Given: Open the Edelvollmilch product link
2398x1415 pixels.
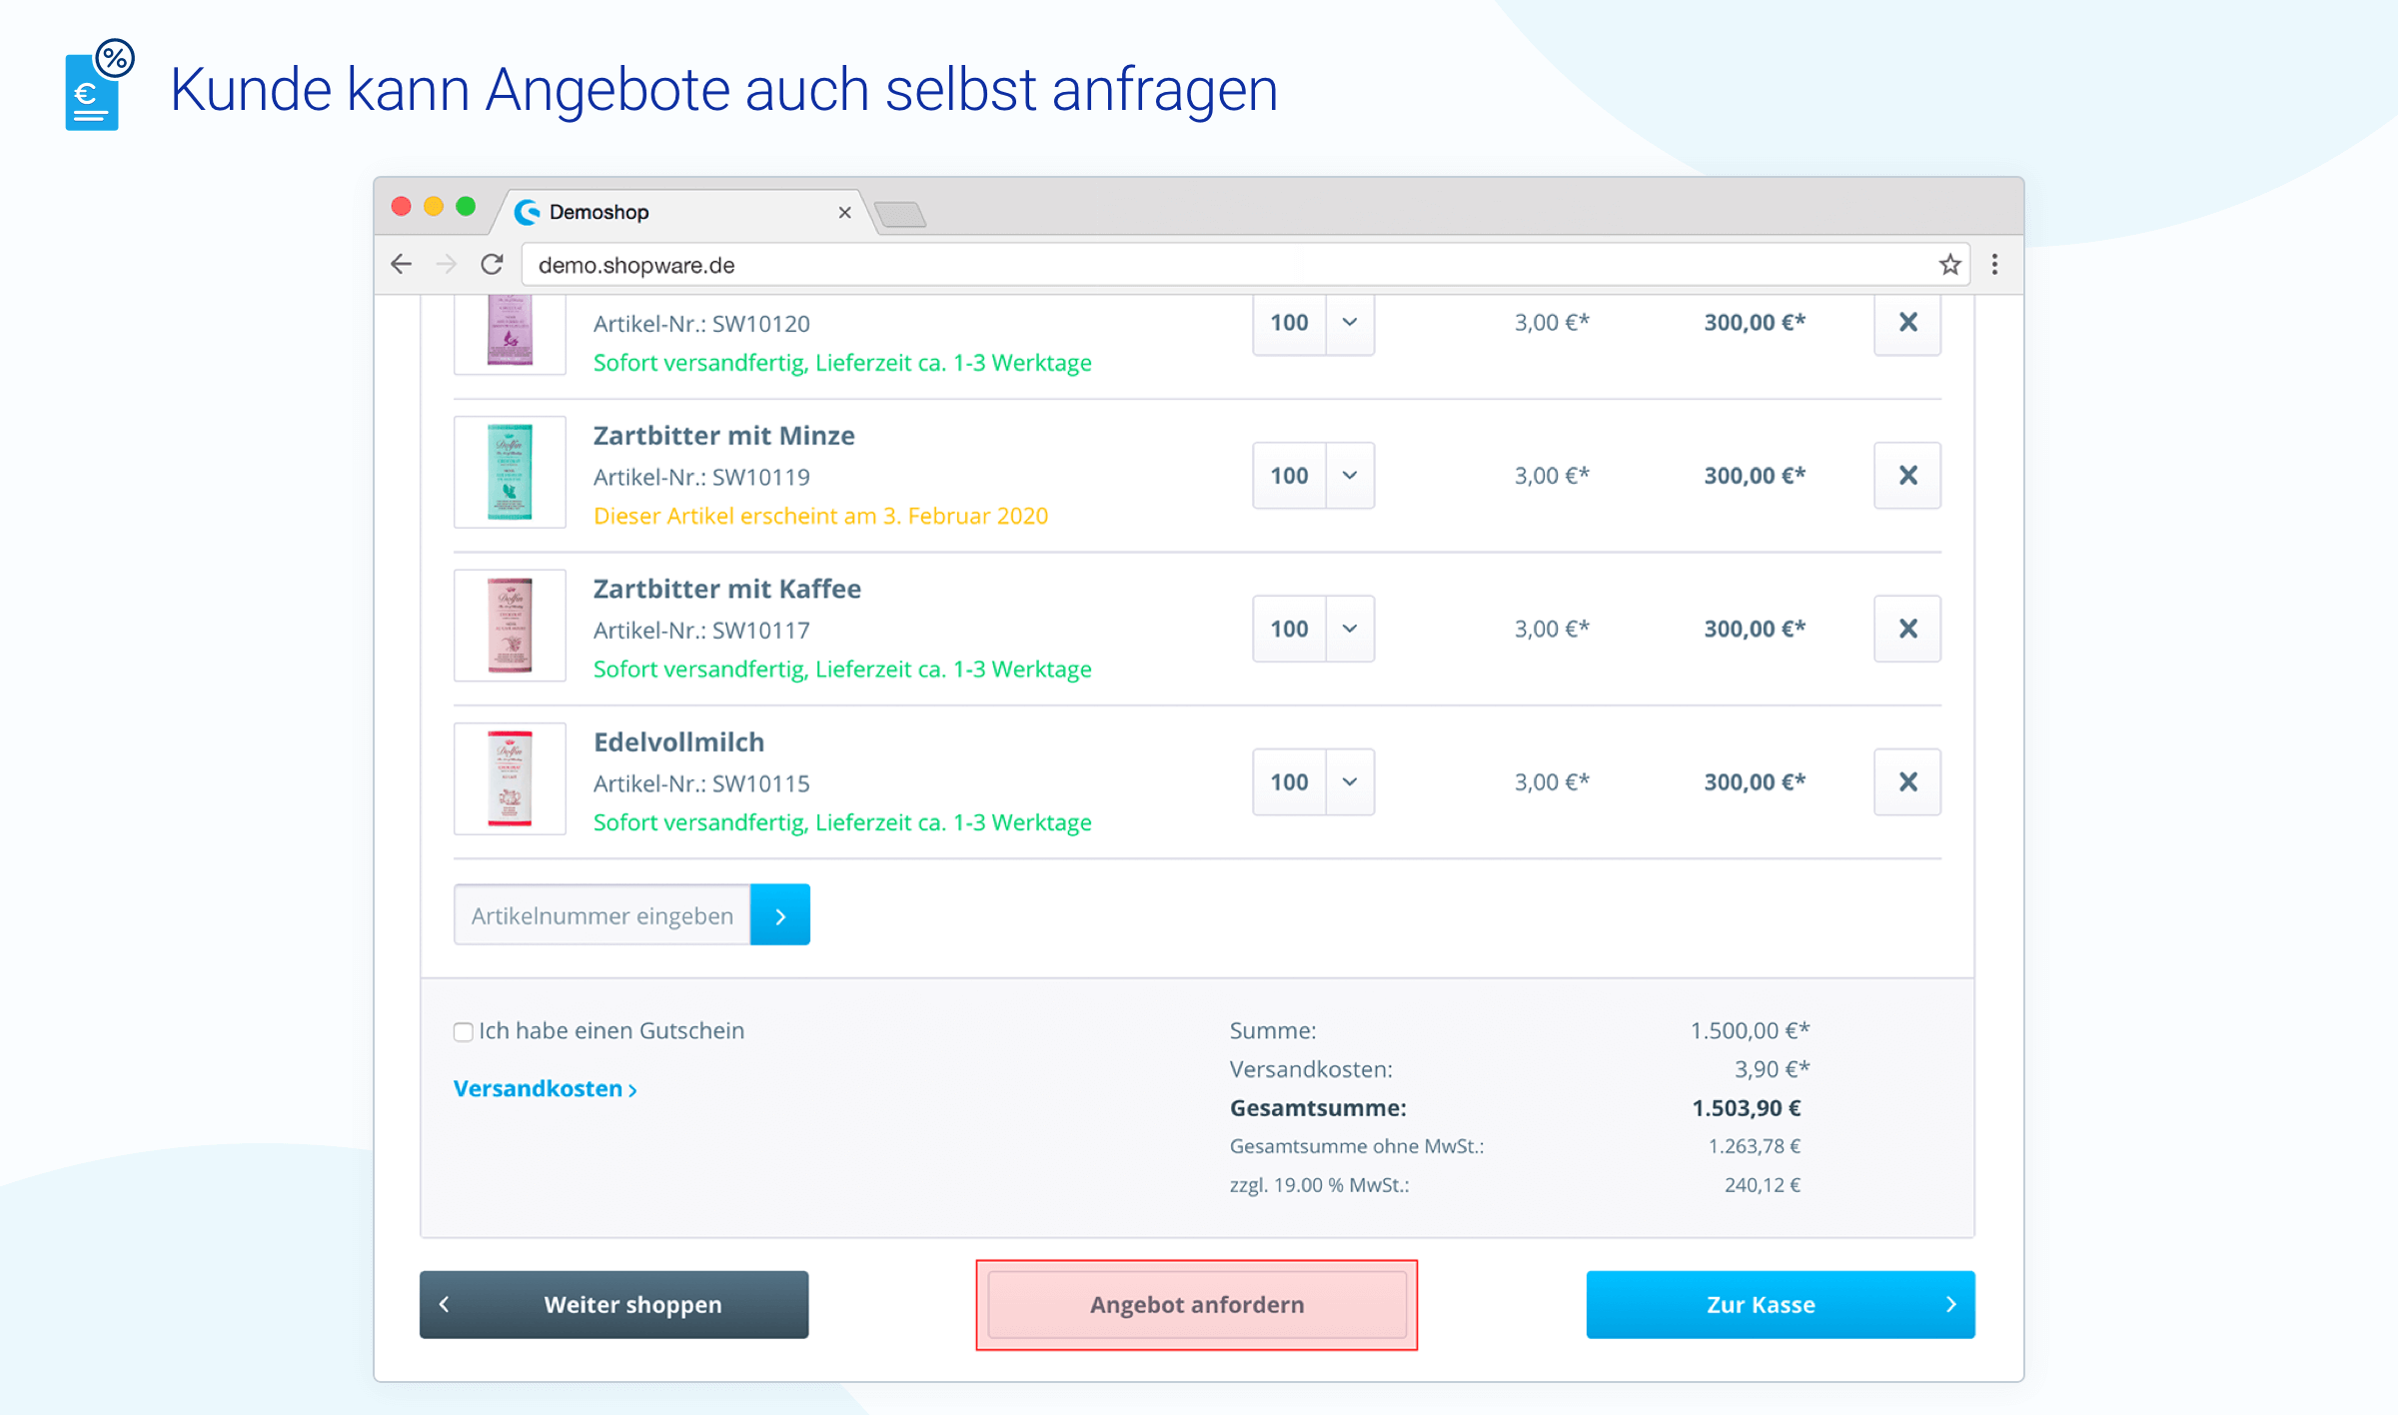Looking at the screenshot, I should coord(678,742).
